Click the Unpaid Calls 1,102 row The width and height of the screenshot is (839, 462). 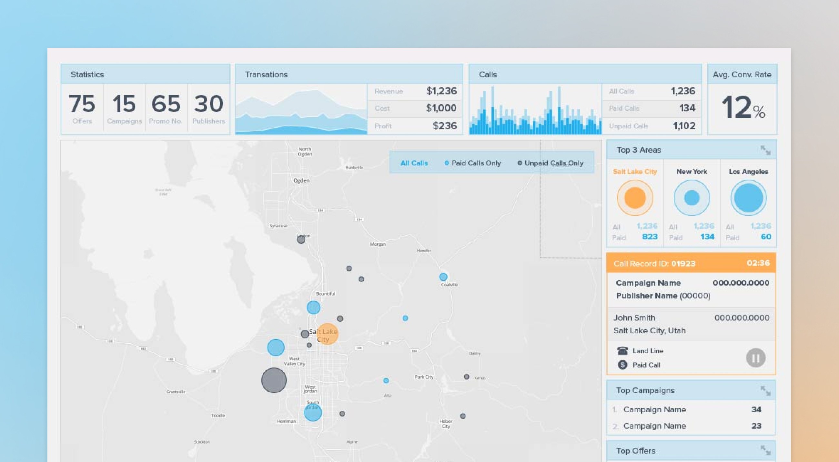pyautogui.click(x=652, y=126)
